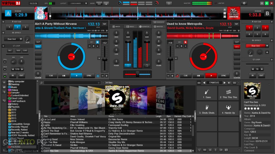Select the laptop mode icon next to MODE
This screenshot has width=275, height=154.
pyautogui.click(x=99, y=3)
